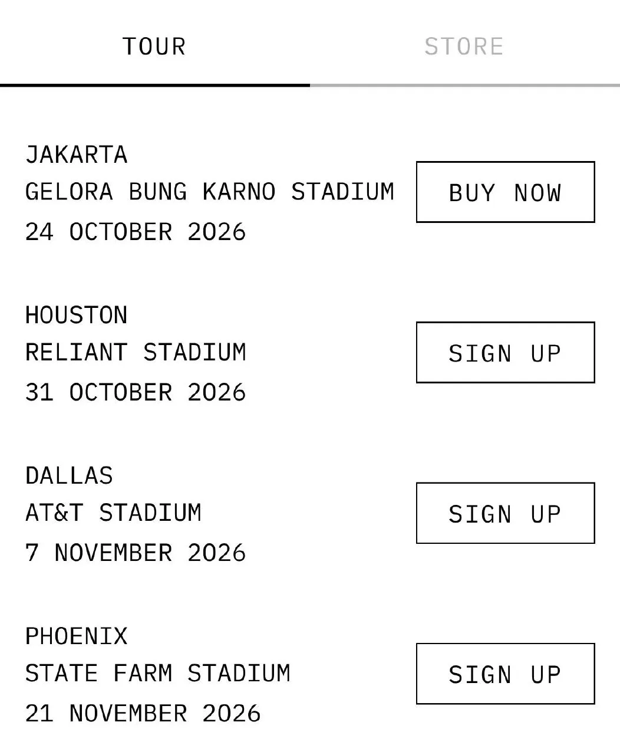Image resolution: width=620 pixels, height=755 pixels.
Task: Click the Reliant Stadium venue text
Action: click(x=136, y=353)
